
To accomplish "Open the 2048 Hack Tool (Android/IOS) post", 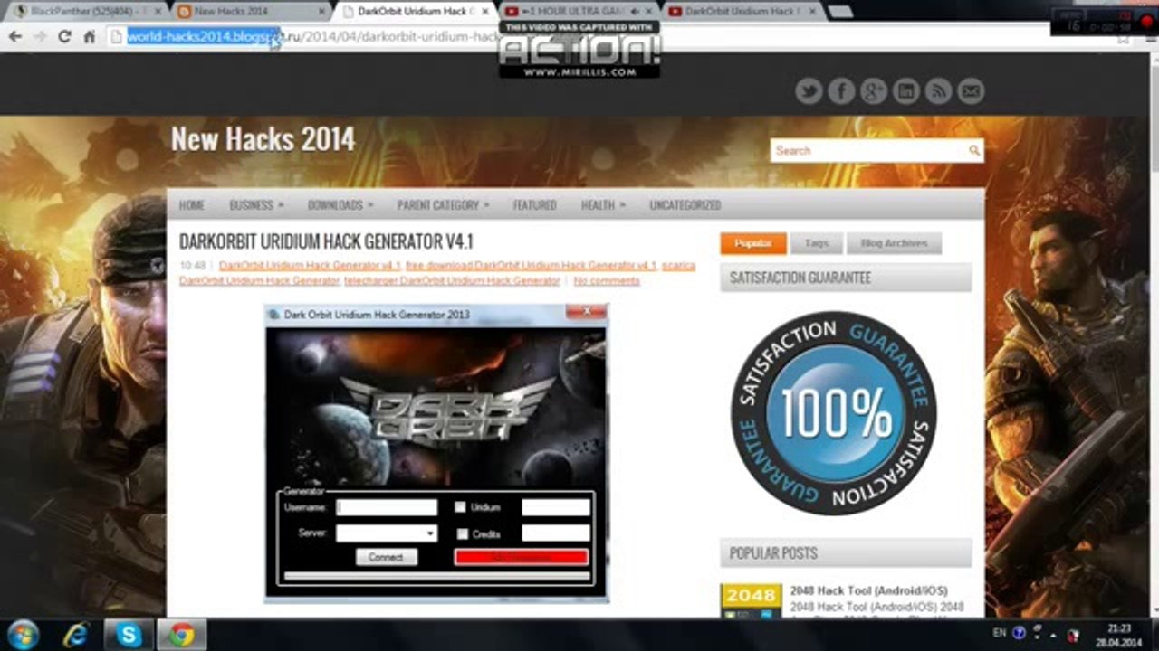I will pos(868,591).
